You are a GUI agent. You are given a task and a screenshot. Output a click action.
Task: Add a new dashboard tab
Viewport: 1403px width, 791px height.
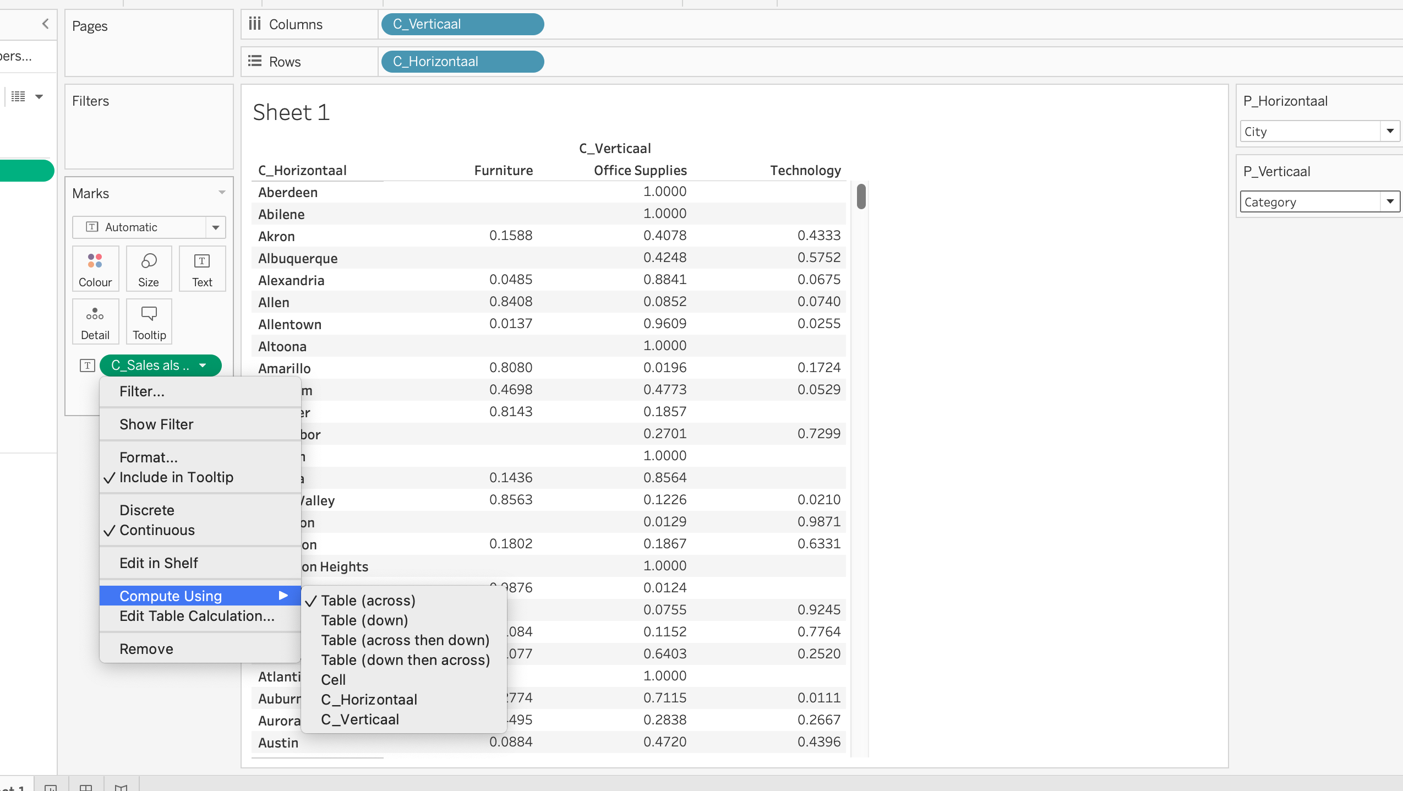[x=86, y=787]
